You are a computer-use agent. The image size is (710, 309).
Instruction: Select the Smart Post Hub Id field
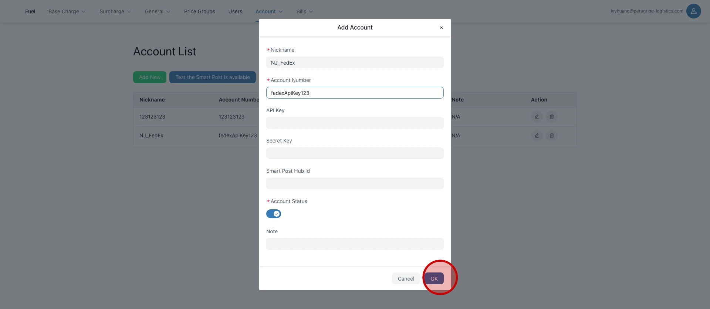355,183
